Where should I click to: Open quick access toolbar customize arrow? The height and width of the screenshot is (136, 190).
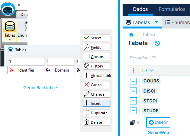click(x=19, y=5)
